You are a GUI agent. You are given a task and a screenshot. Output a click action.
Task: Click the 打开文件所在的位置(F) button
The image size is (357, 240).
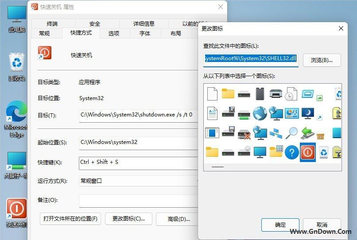(70, 219)
